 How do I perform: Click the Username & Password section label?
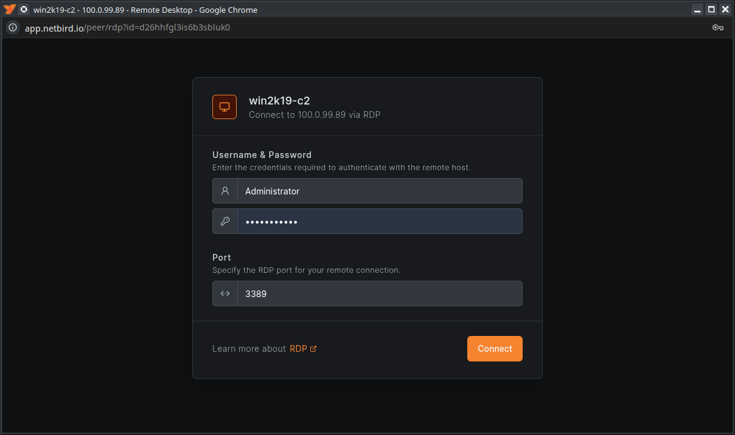[x=261, y=154]
